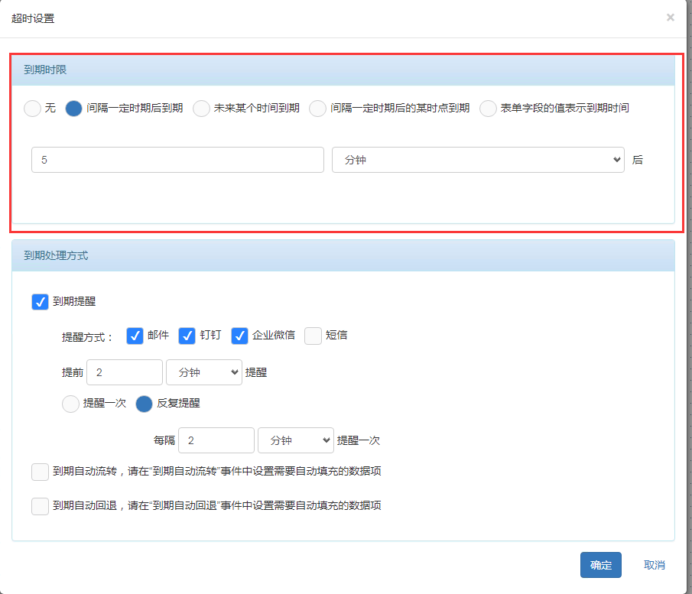Viewport: 692px width, 594px height.
Task: Open the 每隔 interval unit dropdown
Action: (295, 440)
